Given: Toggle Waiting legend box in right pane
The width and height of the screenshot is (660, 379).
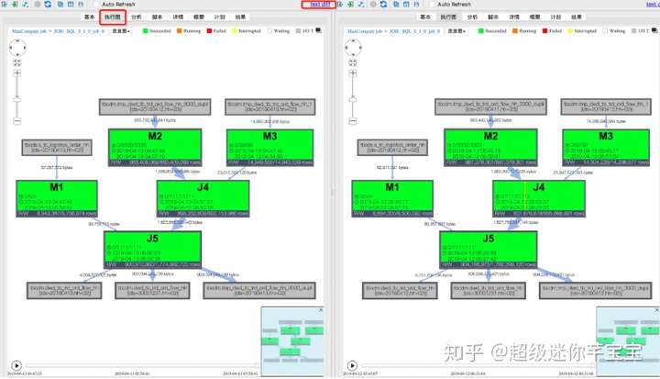Looking at the screenshot, I should (605, 31).
